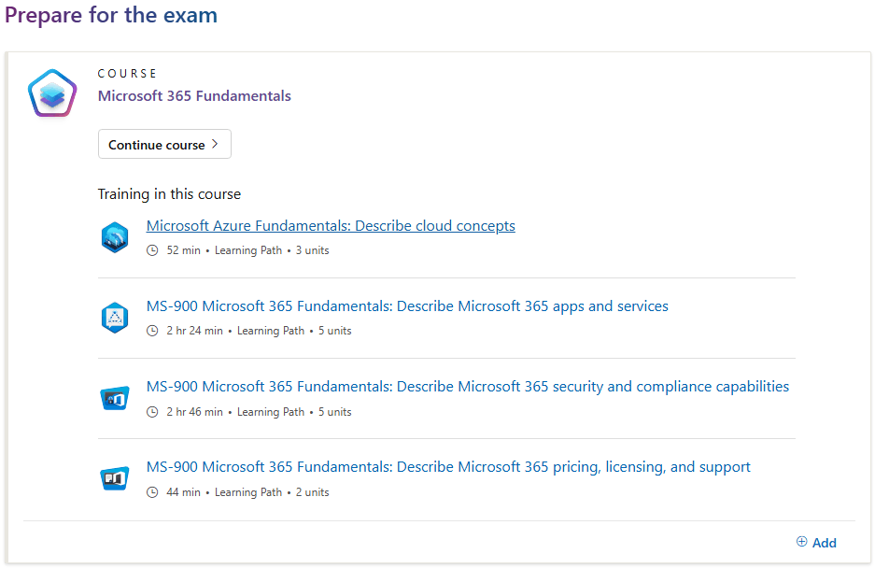Click 'Learning Path' in the 52 min row

tap(248, 250)
